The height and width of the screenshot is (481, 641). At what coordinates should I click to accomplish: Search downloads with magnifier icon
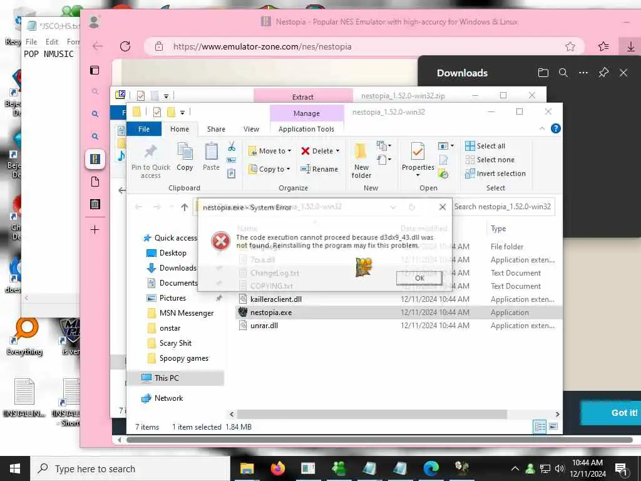(x=563, y=73)
